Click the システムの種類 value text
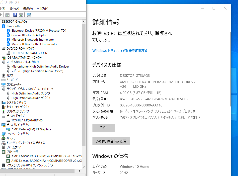The image size is (238, 176). tap(158, 111)
